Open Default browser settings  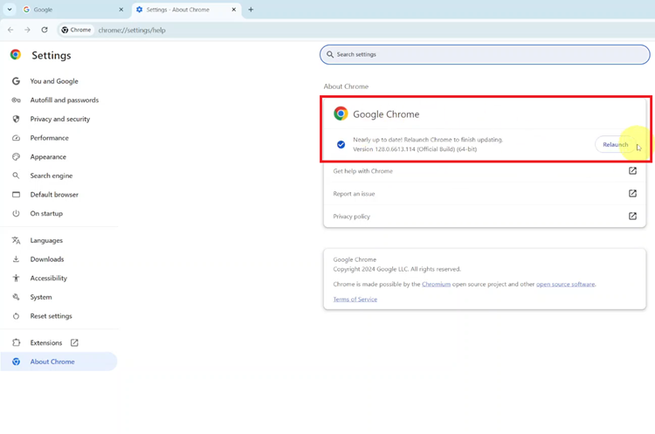click(x=54, y=194)
